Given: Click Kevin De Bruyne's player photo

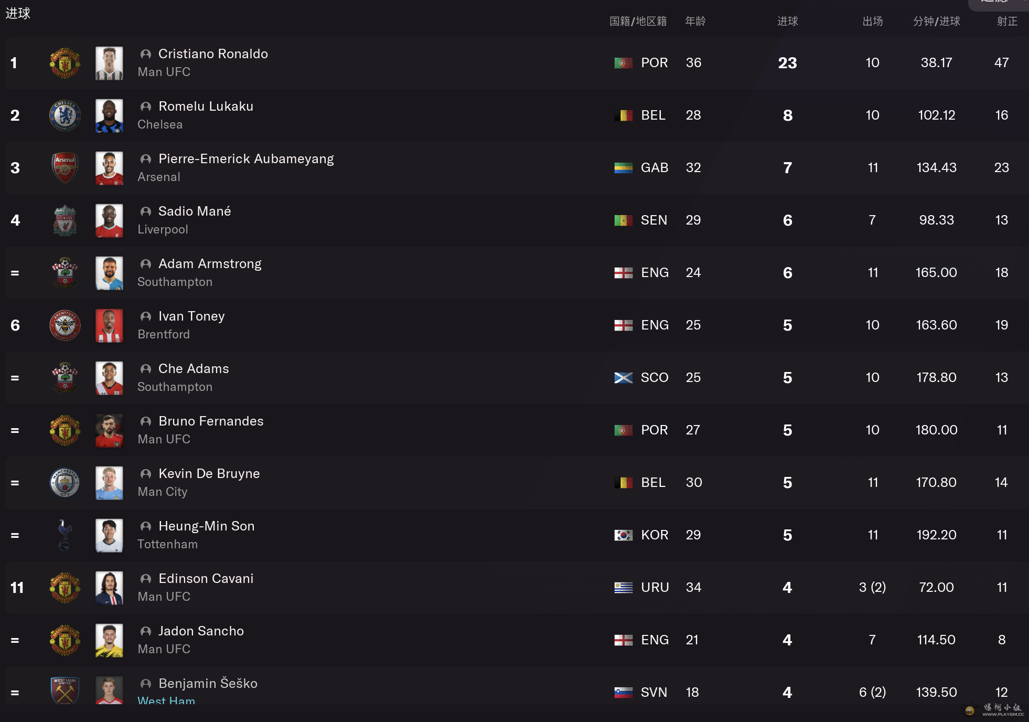Looking at the screenshot, I should point(109,483).
